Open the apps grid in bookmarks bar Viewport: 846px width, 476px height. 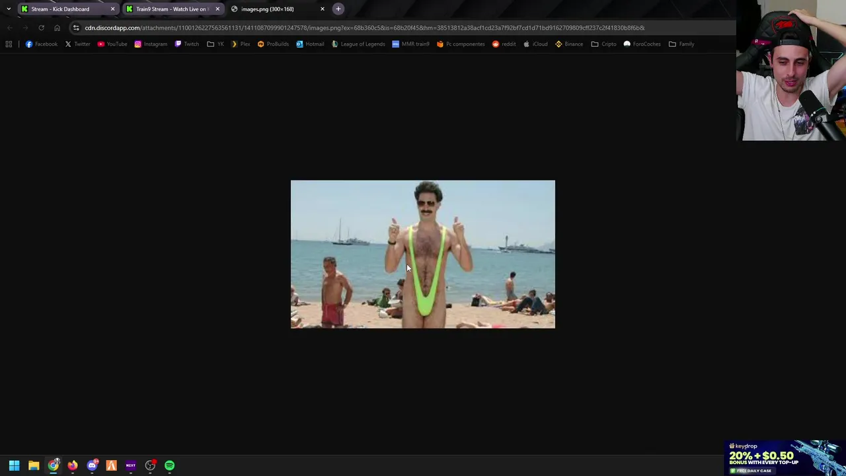tap(9, 44)
